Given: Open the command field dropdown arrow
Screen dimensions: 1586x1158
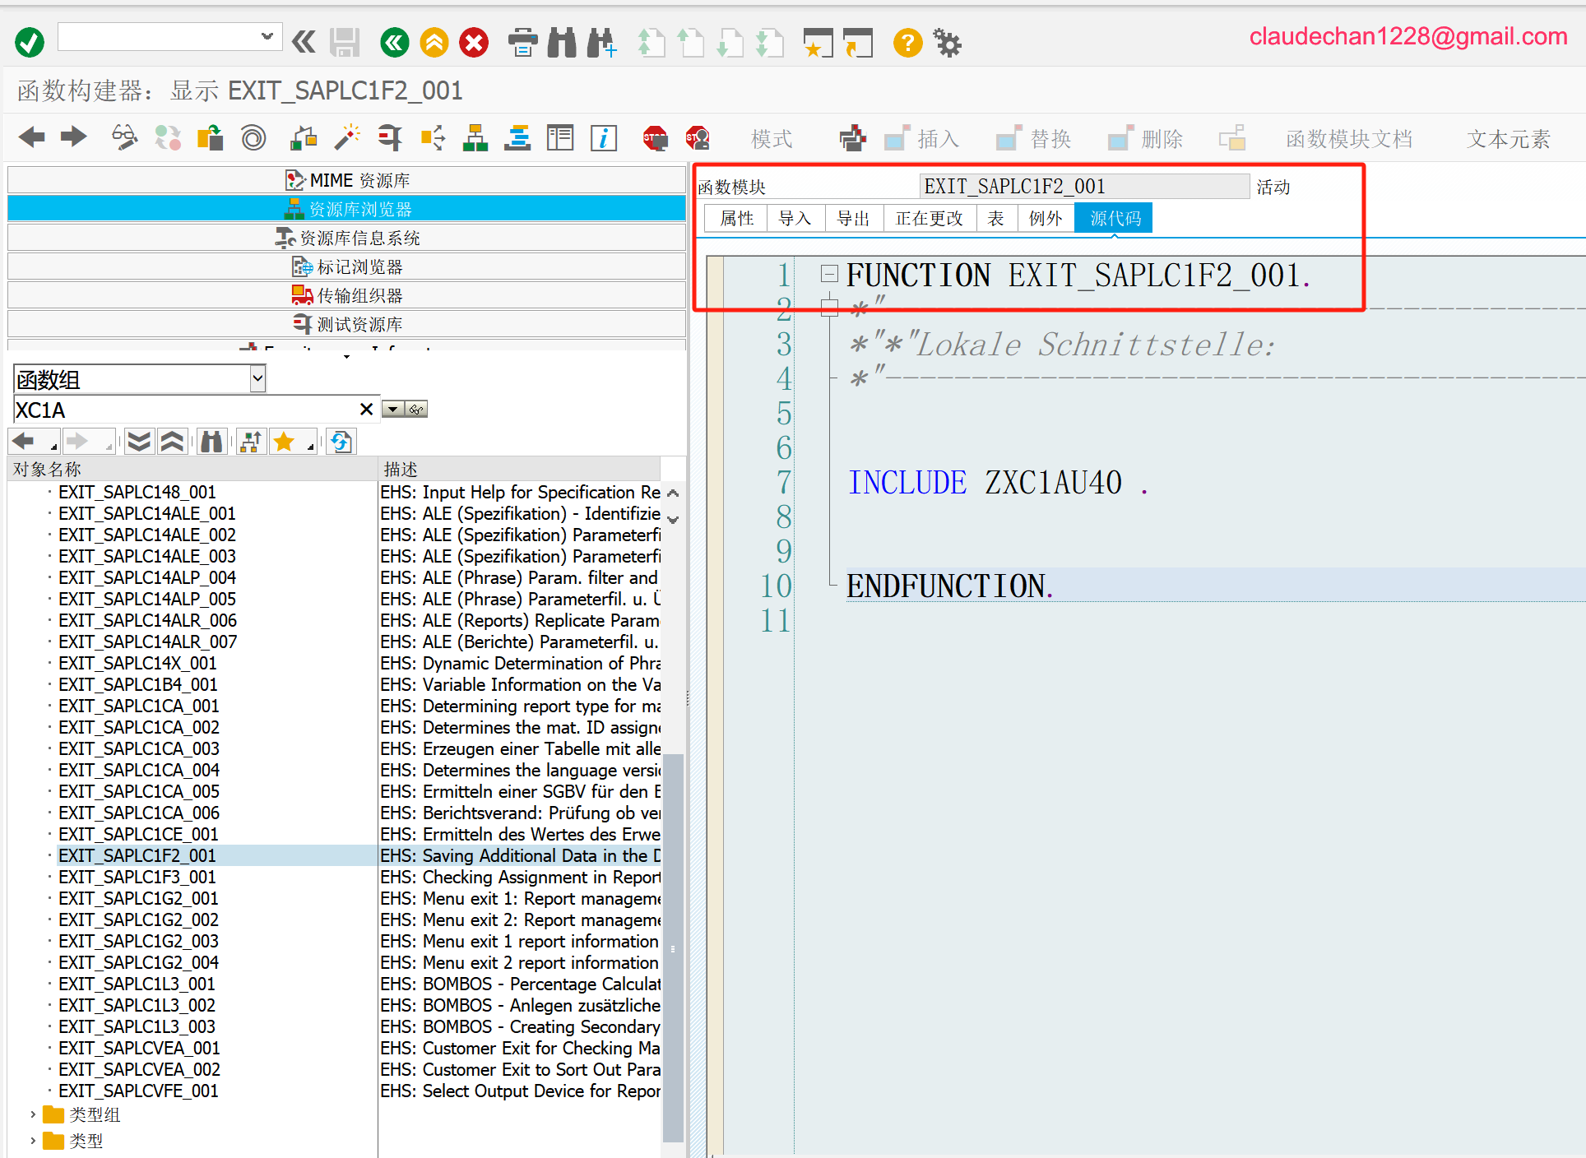Looking at the screenshot, I should (267, 36).
